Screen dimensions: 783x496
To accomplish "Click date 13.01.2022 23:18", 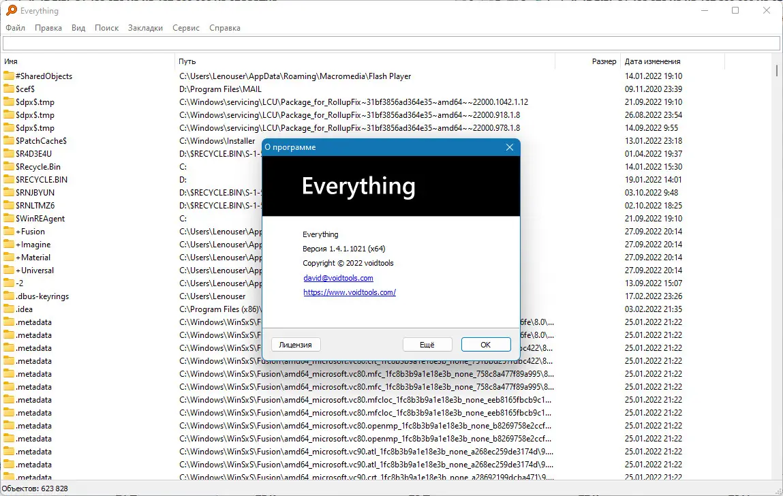I will coord(653,141).
